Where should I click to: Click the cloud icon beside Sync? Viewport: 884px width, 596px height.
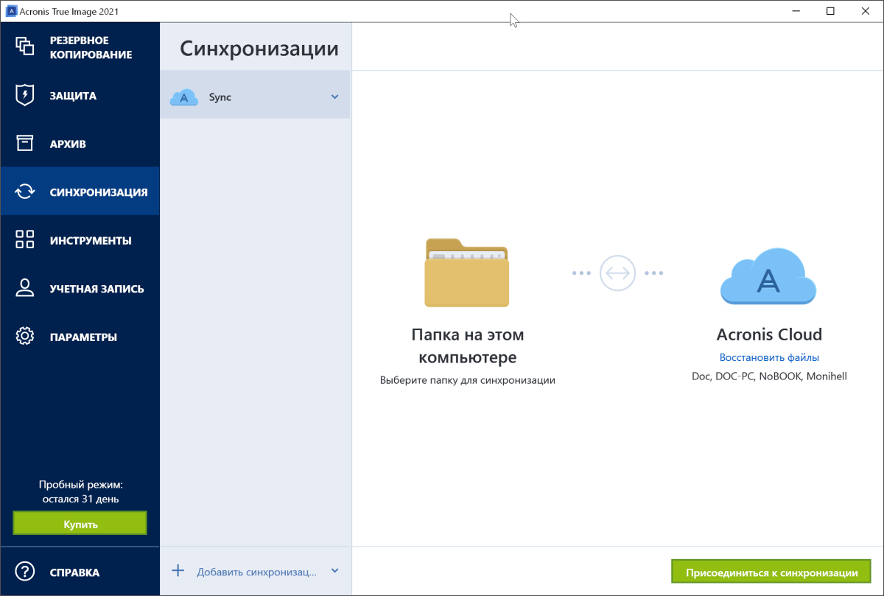tap(183, 97)
